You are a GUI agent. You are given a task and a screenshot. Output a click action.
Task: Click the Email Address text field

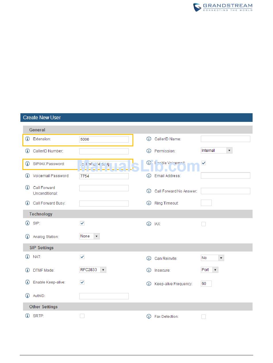(x=225, y=175)
